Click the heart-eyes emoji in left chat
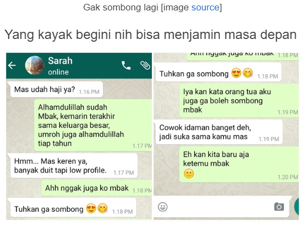Screen dimensions: 305x225 click(x=91, y=208)
